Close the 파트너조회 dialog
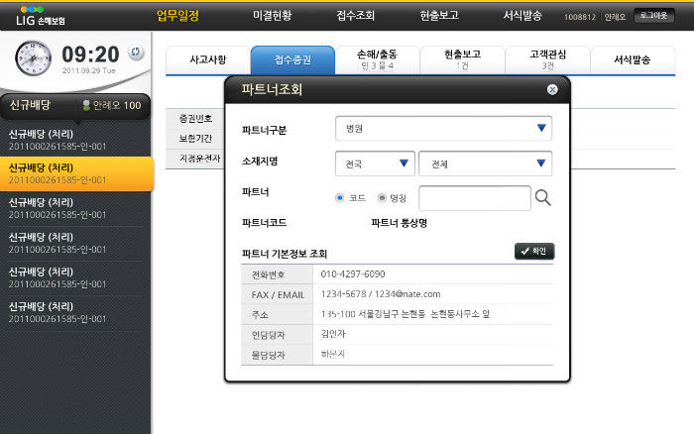The image size is (694, 434). pos(552,89)
